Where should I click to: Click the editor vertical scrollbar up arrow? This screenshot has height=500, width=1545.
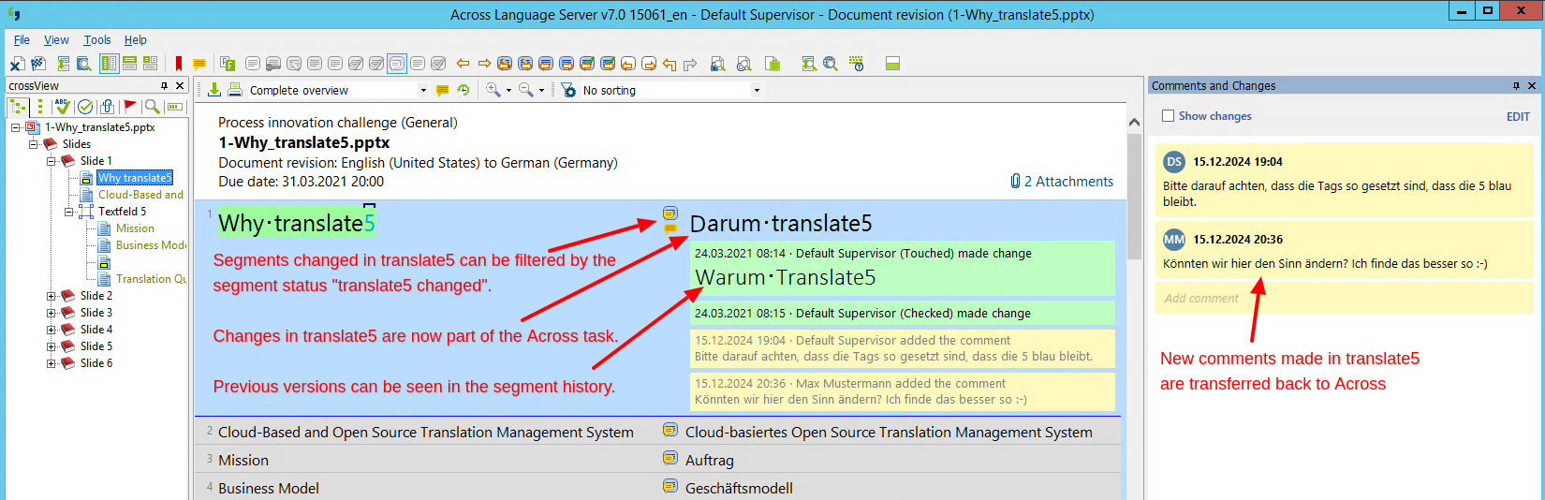1134,122
